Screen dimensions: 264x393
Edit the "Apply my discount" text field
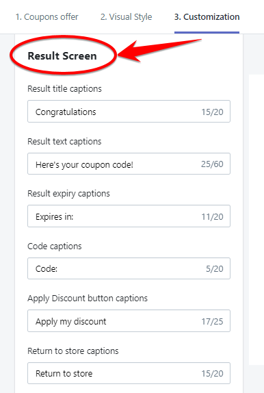[129, 321]
